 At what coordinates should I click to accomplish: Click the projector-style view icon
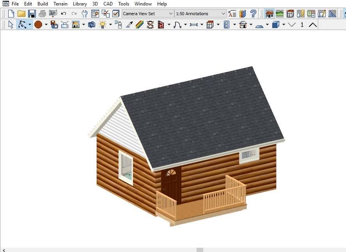[65, 25]
